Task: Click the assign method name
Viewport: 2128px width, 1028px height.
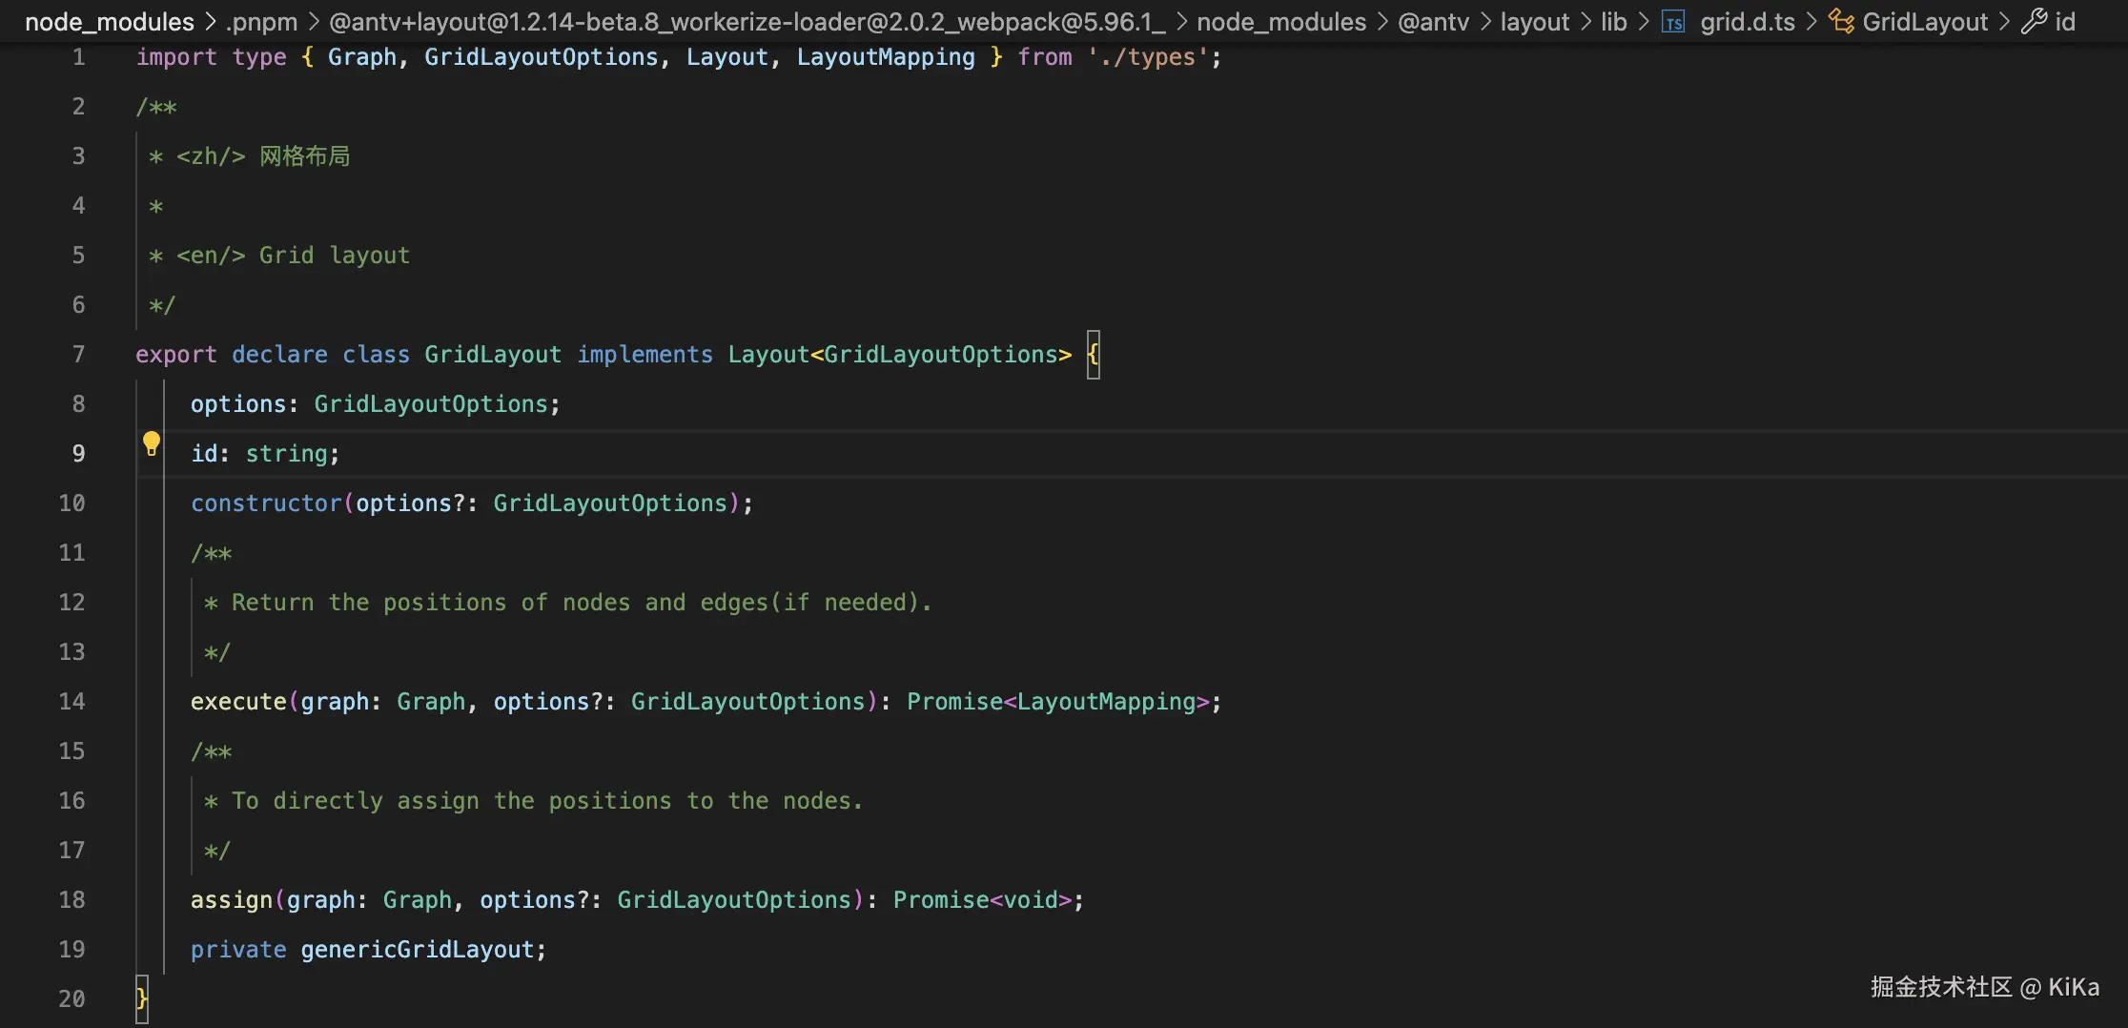Action: click(232, 900)
